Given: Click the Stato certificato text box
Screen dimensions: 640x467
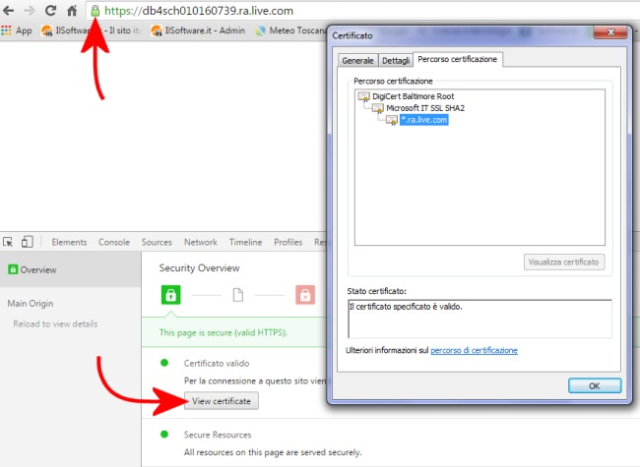Looking at the screenshot, I should click(480, 320).
